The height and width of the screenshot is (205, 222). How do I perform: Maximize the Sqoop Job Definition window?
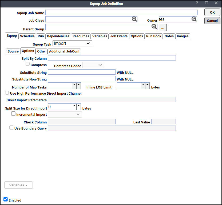pos(207,3)
